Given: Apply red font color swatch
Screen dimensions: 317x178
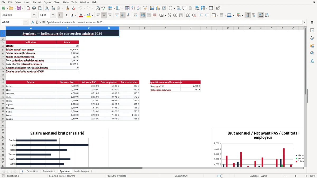Looking at the screenshot, I should click(81, 15).
